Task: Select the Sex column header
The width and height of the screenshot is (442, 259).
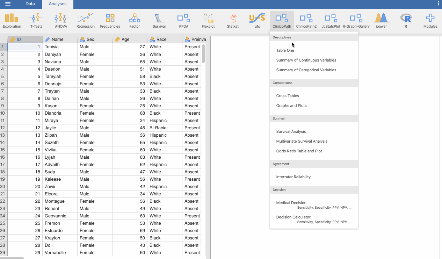Action: (95, 39)
